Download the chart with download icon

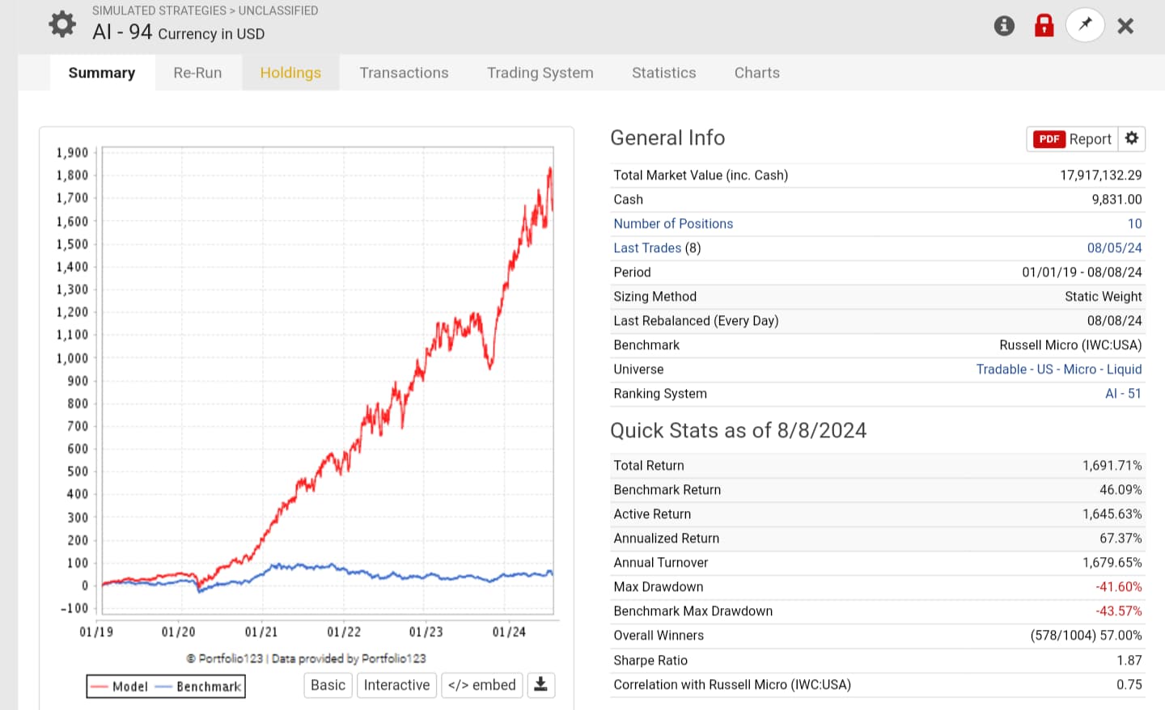point(541,685)
